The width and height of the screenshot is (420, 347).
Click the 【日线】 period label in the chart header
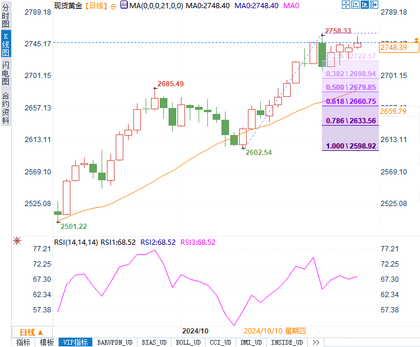[95, 5]
